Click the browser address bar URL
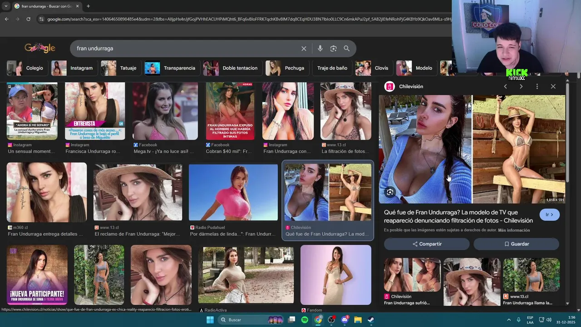This screenshot has width=581, height=327. point(249,19)
